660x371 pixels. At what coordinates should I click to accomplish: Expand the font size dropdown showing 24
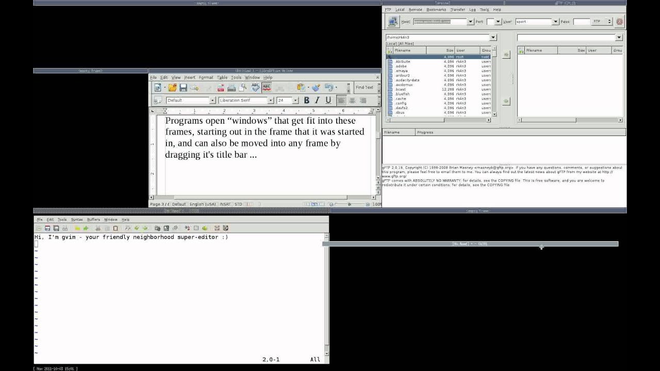(295, 100)
